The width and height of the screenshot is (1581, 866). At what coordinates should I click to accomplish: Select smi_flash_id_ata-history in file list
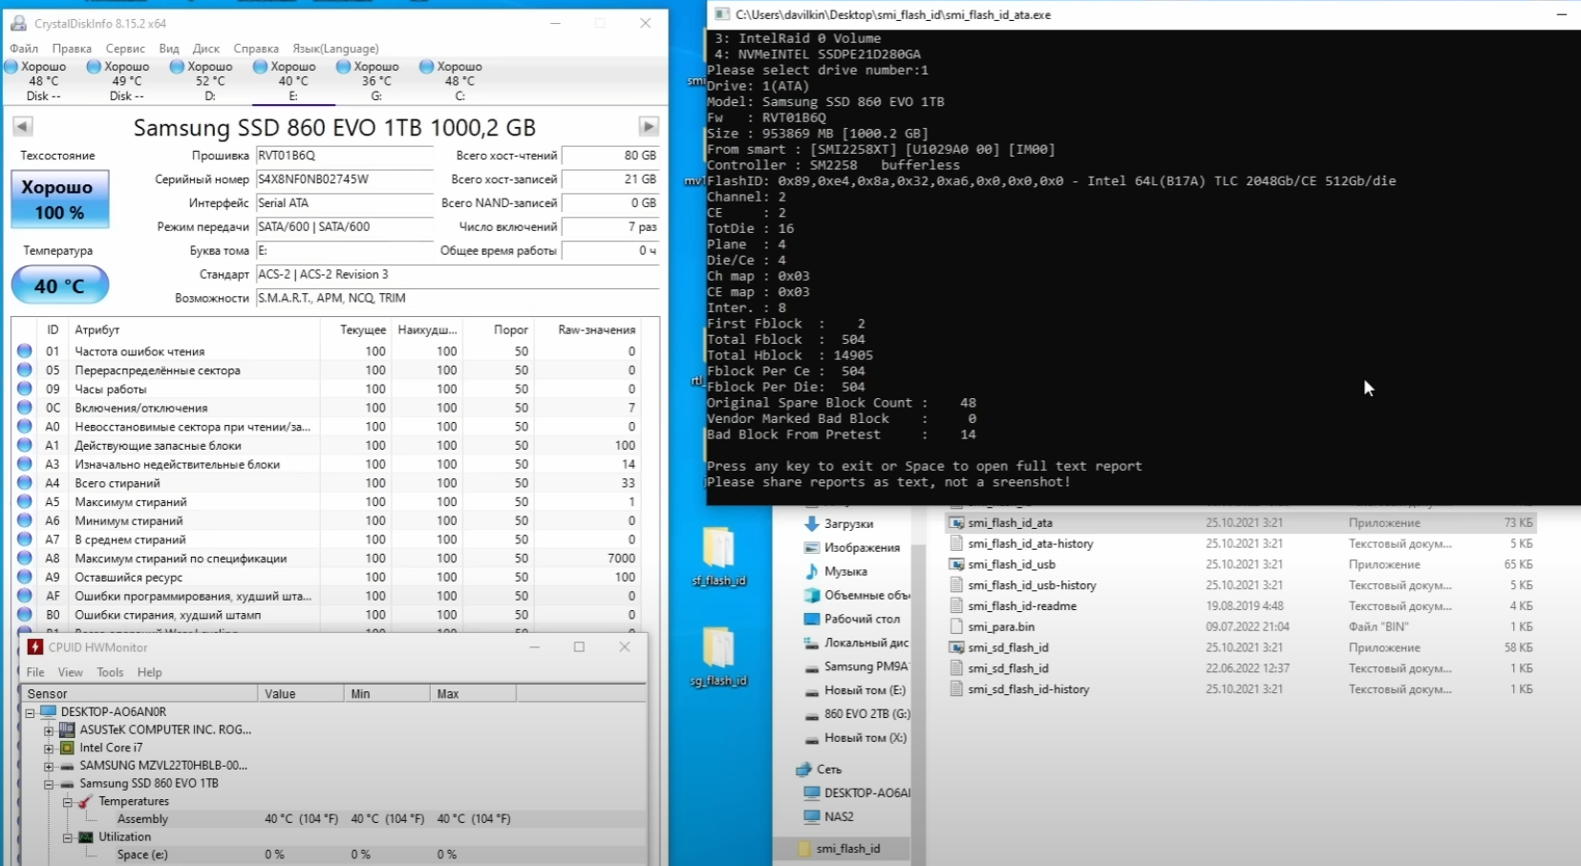tap(1031, 543)
